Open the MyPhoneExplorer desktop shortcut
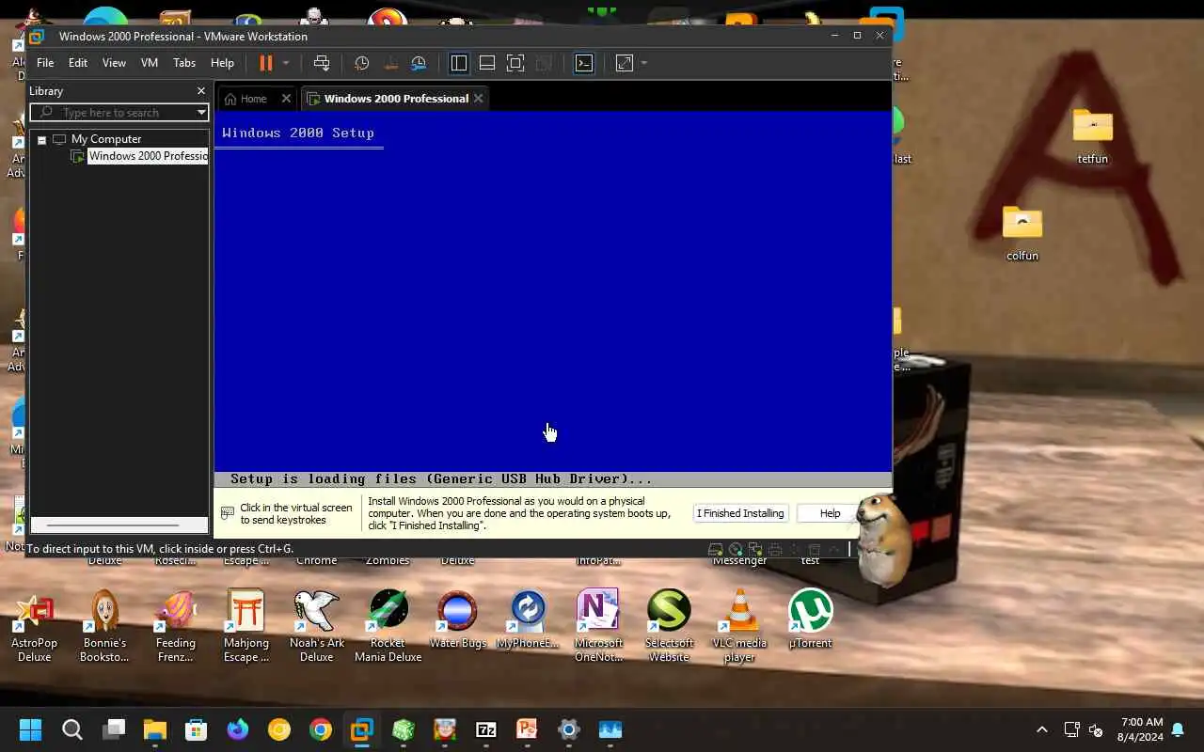The width and height of the screenshot is (1204, 752). click(x=528, y=619)
